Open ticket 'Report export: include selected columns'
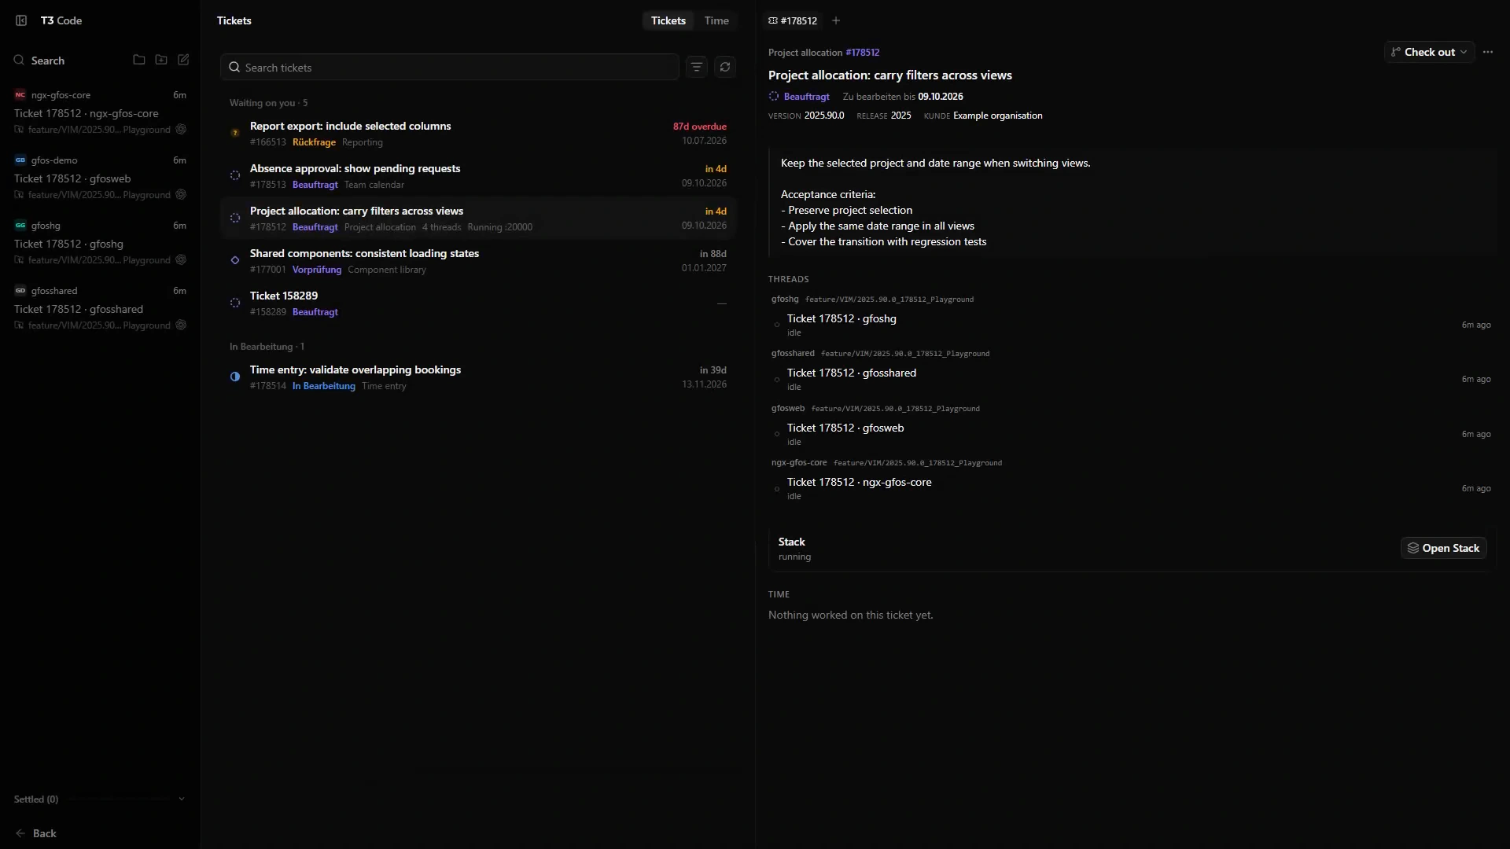This screenshot has height=849, width=1510. [x=478, y=134]
